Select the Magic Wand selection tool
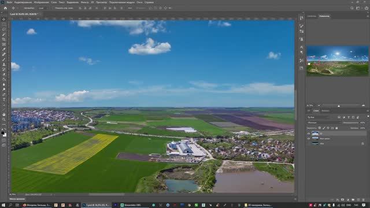Screen dimensions: 370x208 pos(3,35)
